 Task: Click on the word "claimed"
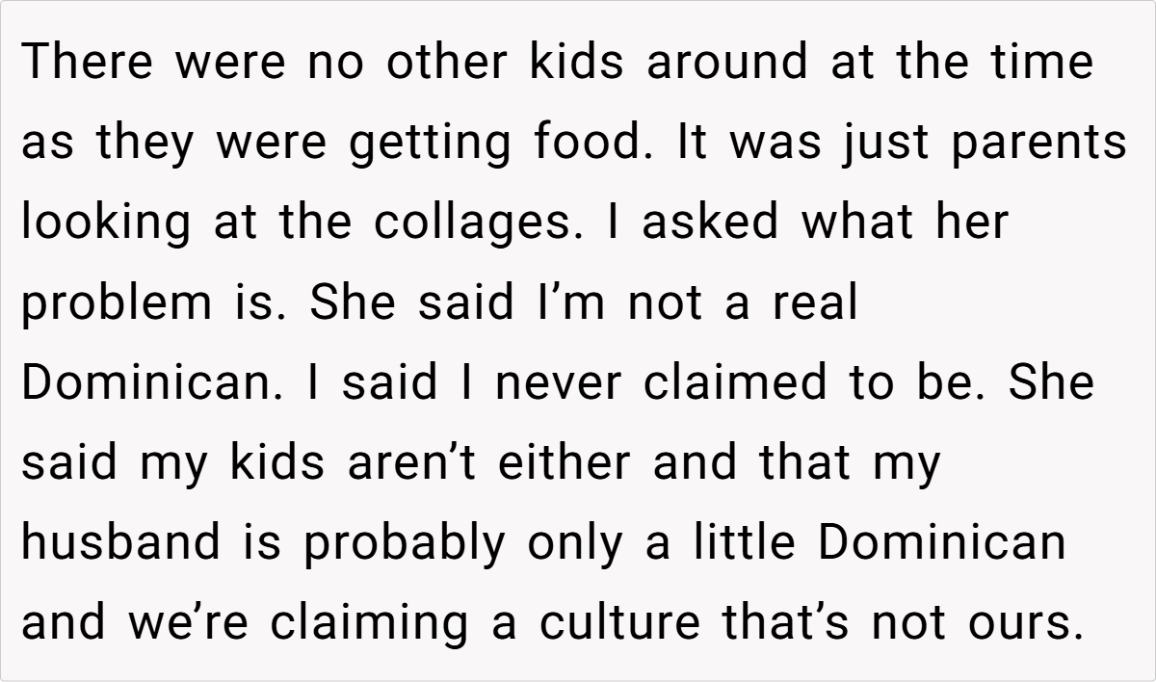[733, 382]
